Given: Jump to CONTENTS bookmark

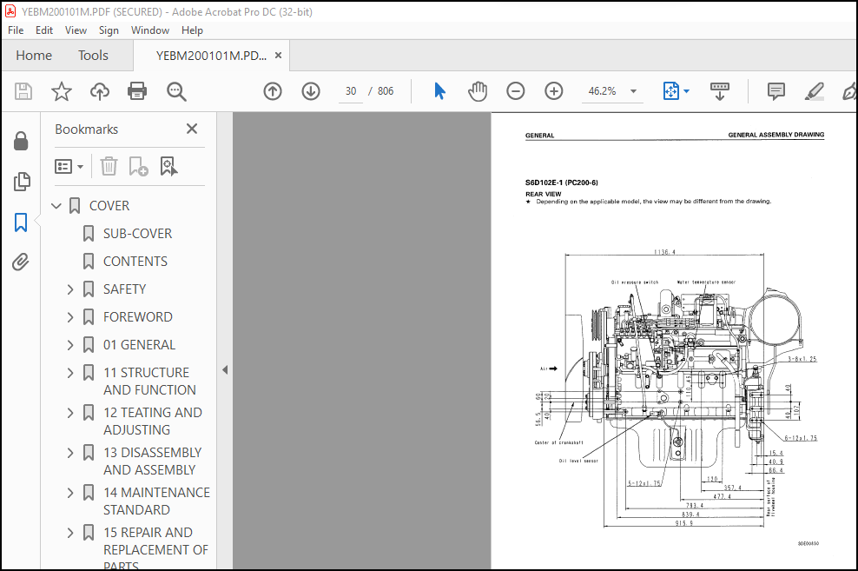Looking at the screenshot, I should [135, 262].
